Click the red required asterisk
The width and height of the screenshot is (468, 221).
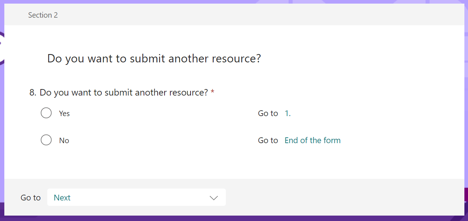213,92
